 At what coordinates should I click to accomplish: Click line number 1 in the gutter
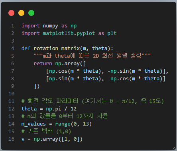[13, 26]
